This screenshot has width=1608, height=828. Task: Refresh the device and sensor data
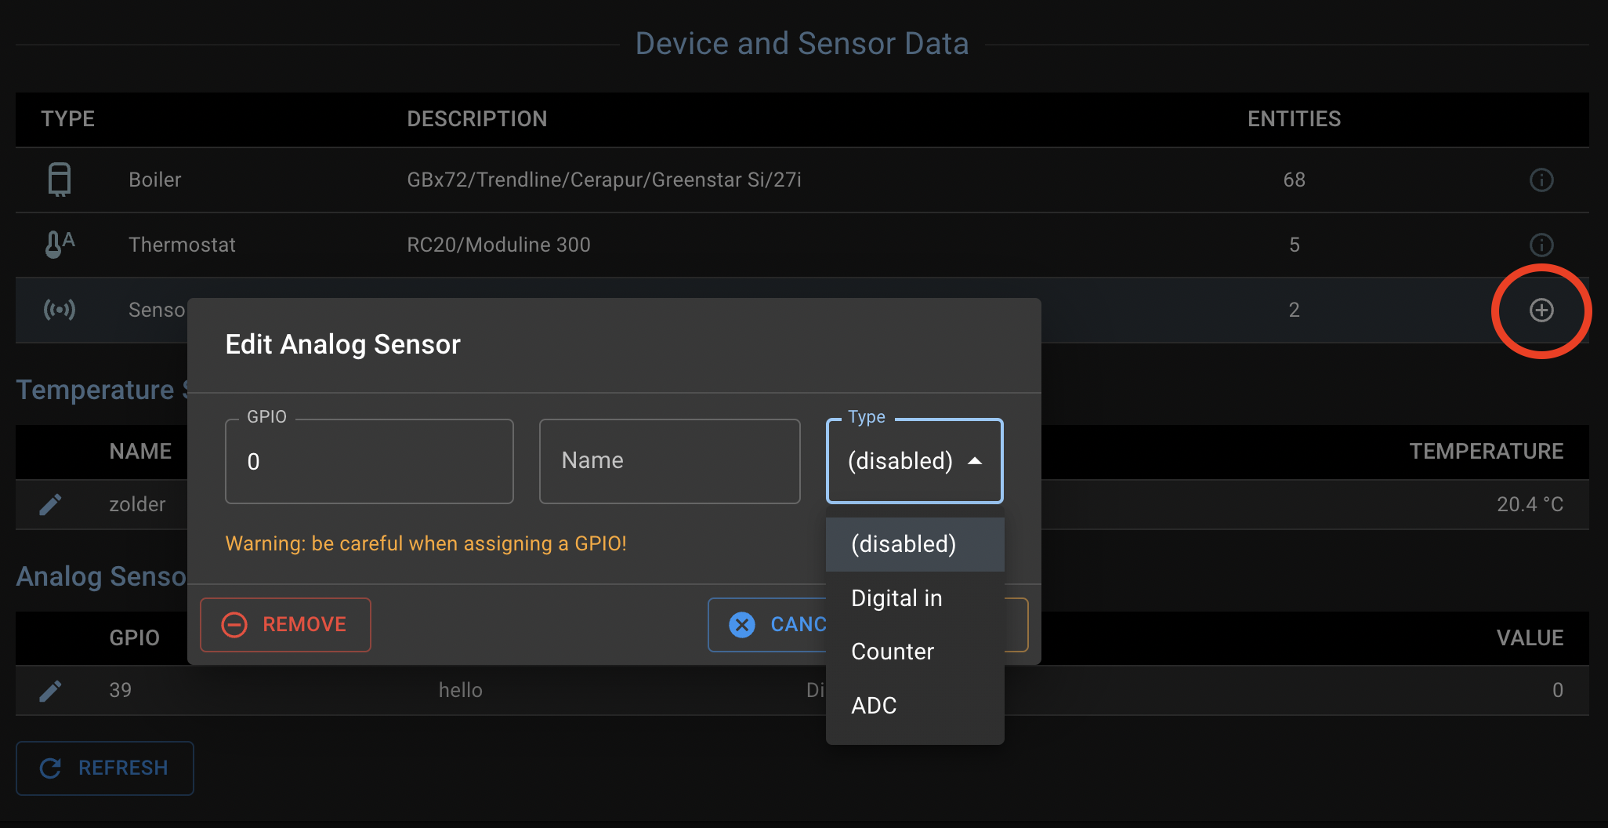coord(105,768)
